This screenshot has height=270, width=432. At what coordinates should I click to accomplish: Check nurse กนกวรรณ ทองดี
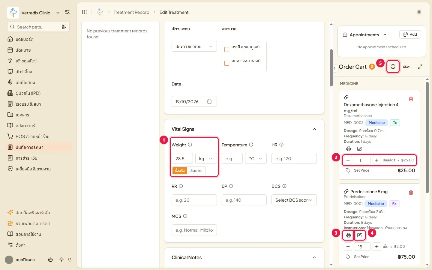tap(227, 63)
